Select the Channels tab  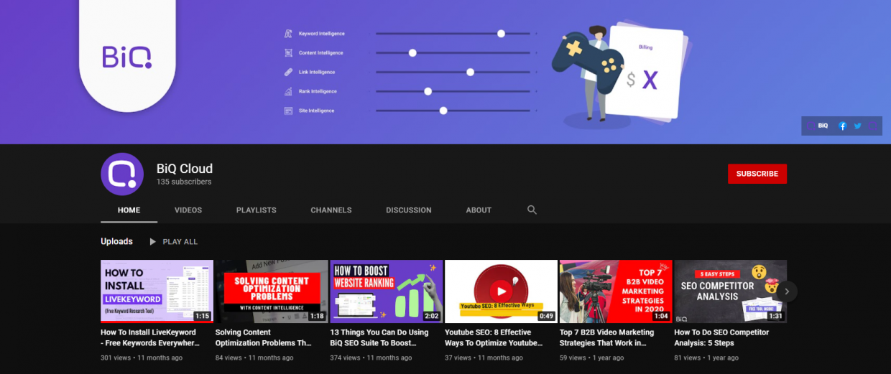pyautogui.click(x=331, y=210)
